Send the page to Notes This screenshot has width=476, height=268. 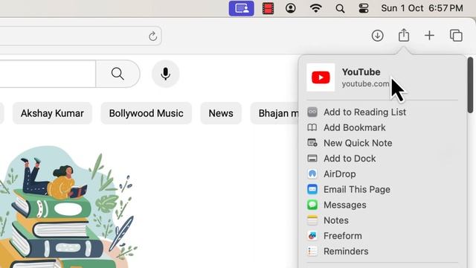point(382,220)
